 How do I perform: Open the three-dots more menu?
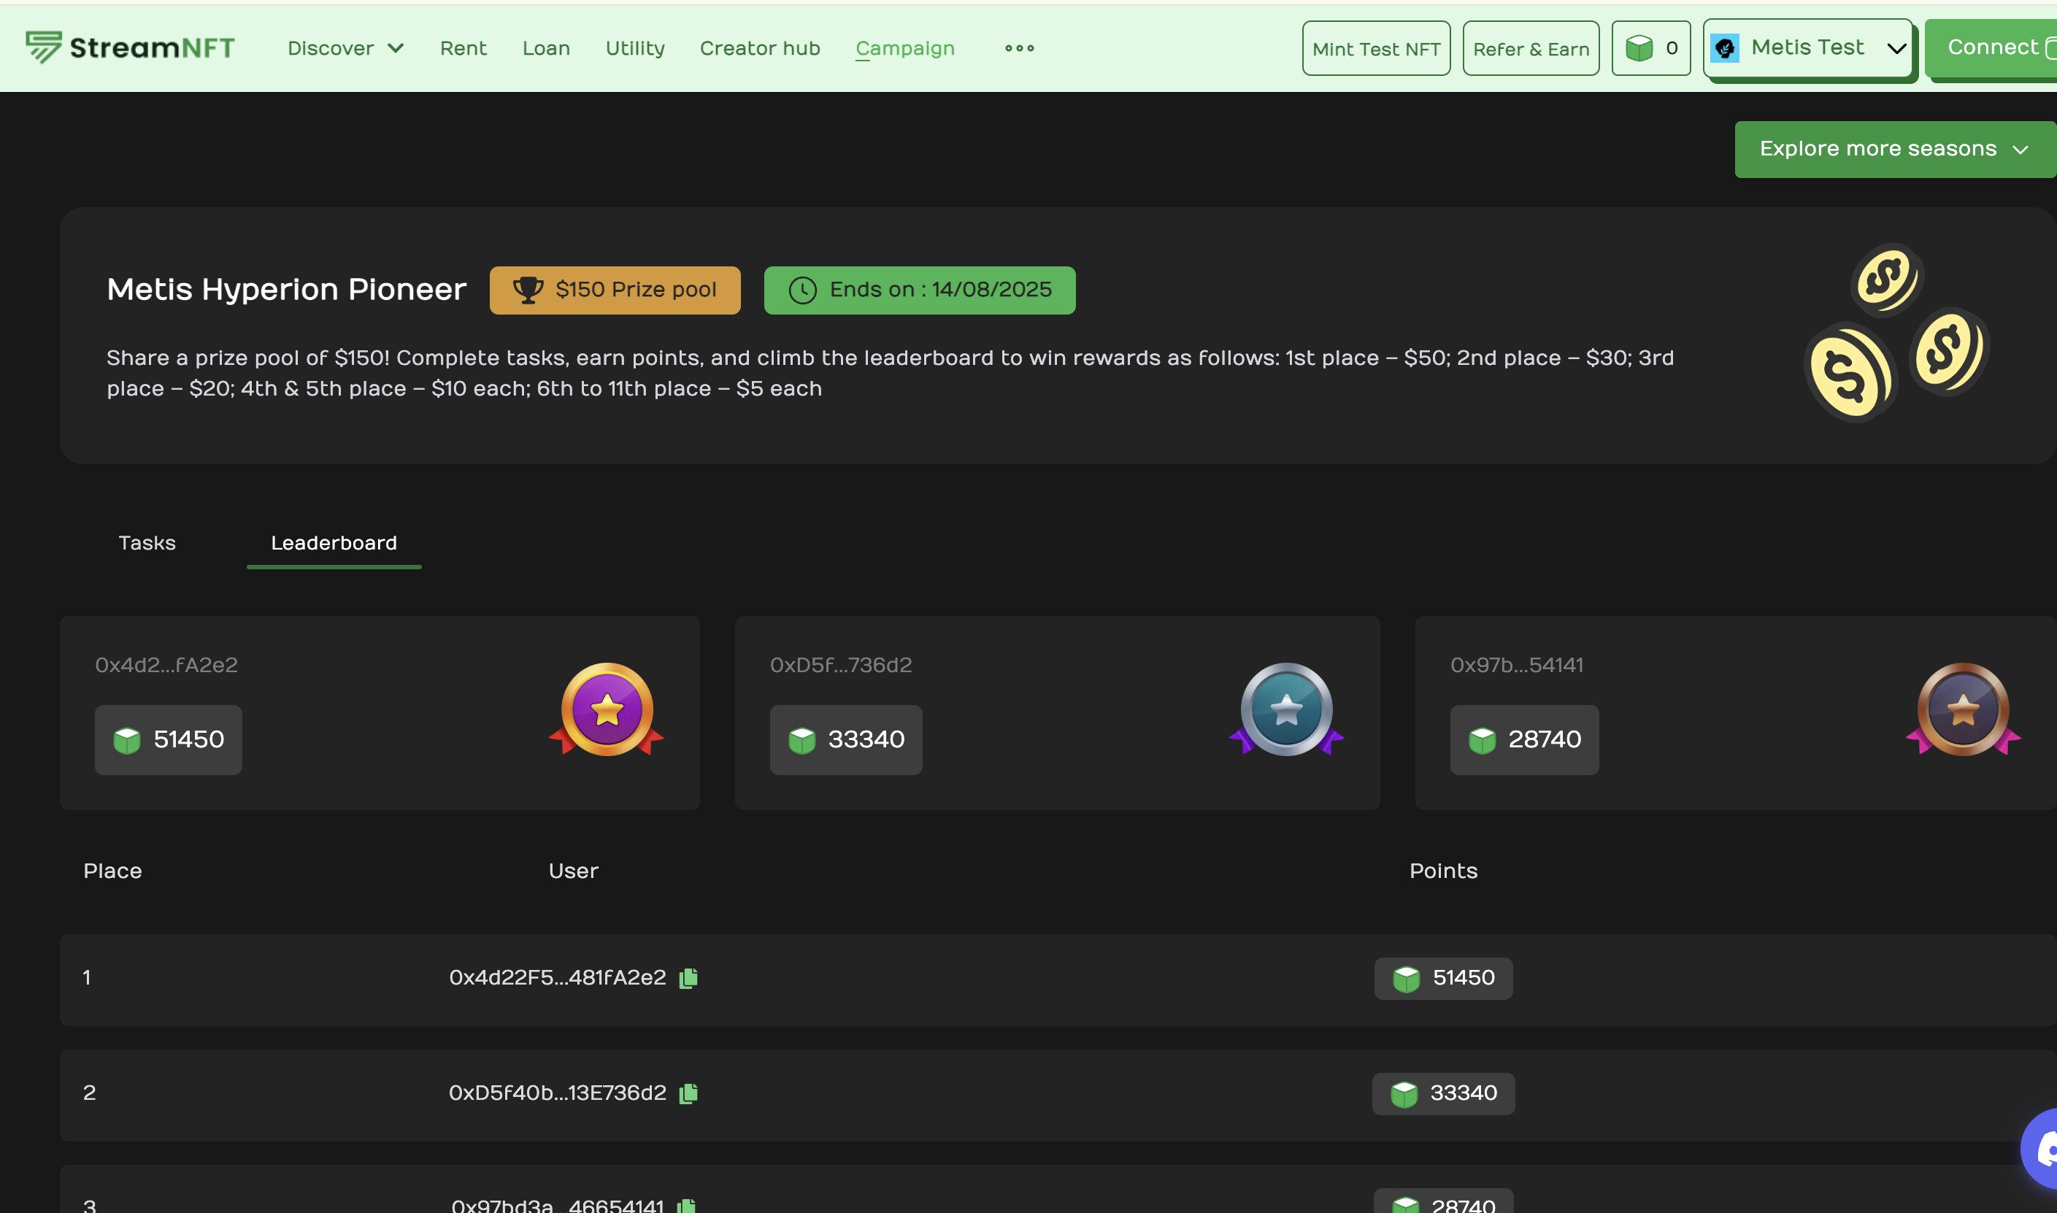click(x=1019, y=48)
